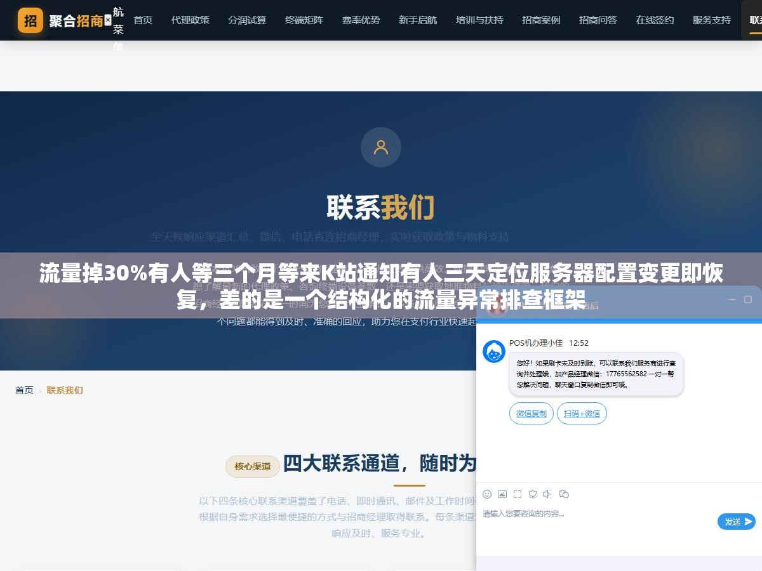762x571 pixels.
Task: Click the POS机办理小佳 agent avatar
Action: pyautogui.click(x=494, y=351)
